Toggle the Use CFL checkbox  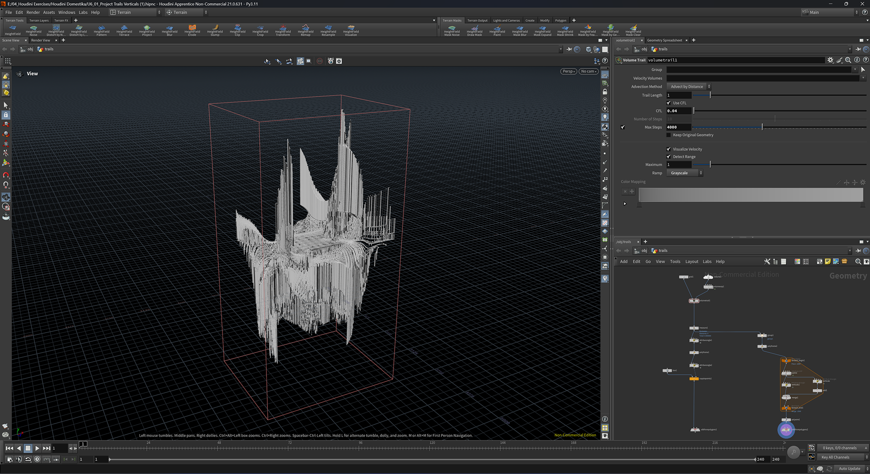point(669,103)
